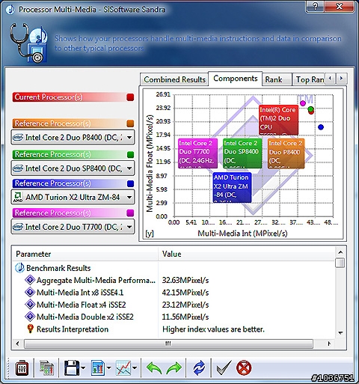Click the Multi-Media Int x8 diamond icon
The width and height of the screenshot is (359, 384).
(30, 292)
